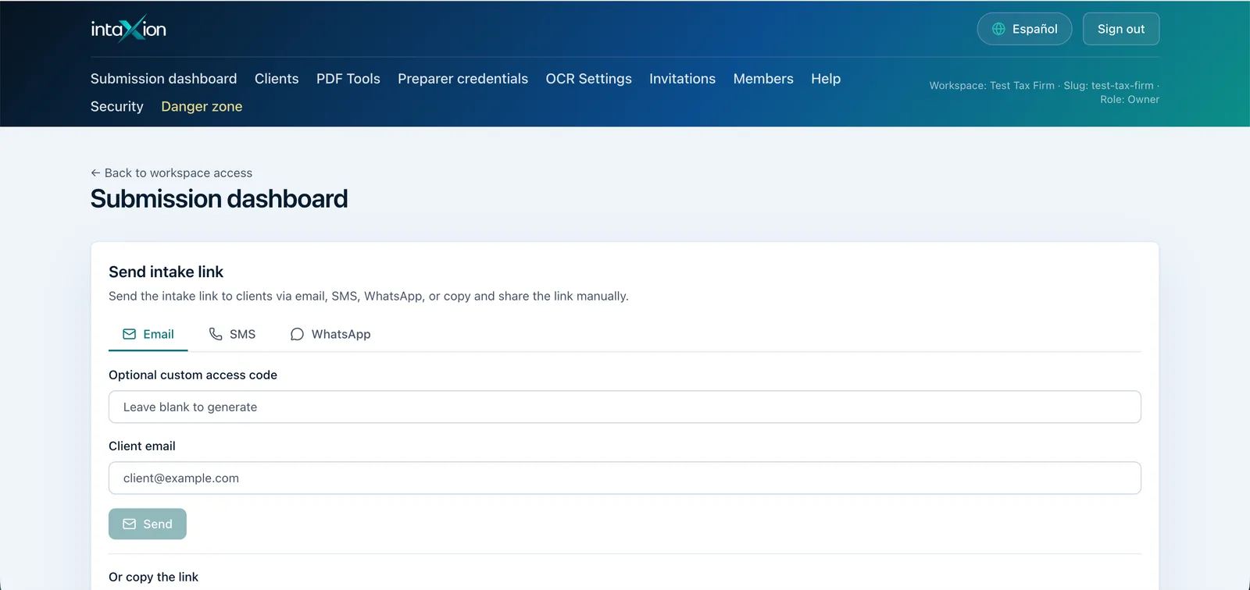Switch to the WhatsApp tab
This screenshot has width=1250, height=590.
tap(330, 334)
